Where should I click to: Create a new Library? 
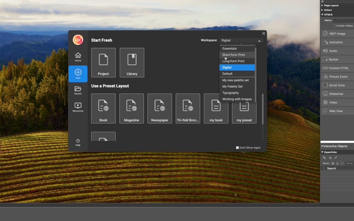pyautogui.click(x=132, y=62)
